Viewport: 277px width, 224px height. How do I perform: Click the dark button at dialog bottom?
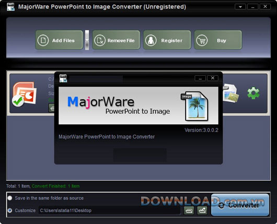click(x=140, y=155)
